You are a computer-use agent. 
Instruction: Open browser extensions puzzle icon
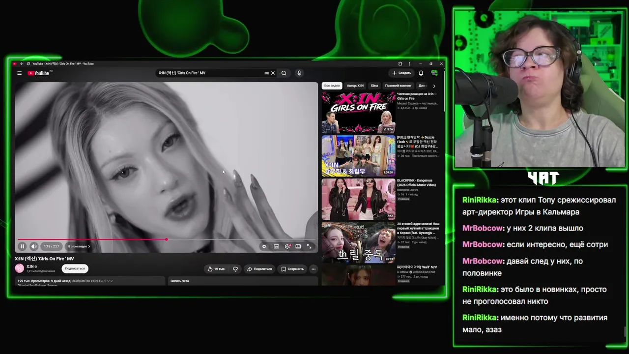(x=400, y=64)
